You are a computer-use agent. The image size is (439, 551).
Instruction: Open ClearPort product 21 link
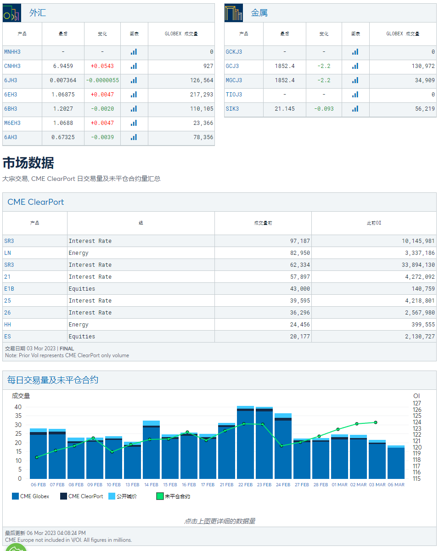(7, 277)
